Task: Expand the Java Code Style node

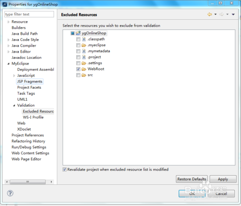Action: (x=9, y=40)
